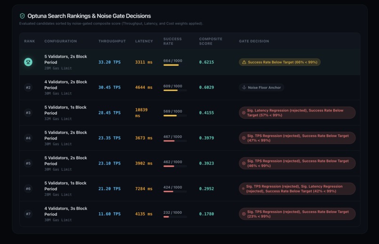Viewport: 379px width, 244px height.
Task: Click the '4644 ms' latency value
Action: 144,87
